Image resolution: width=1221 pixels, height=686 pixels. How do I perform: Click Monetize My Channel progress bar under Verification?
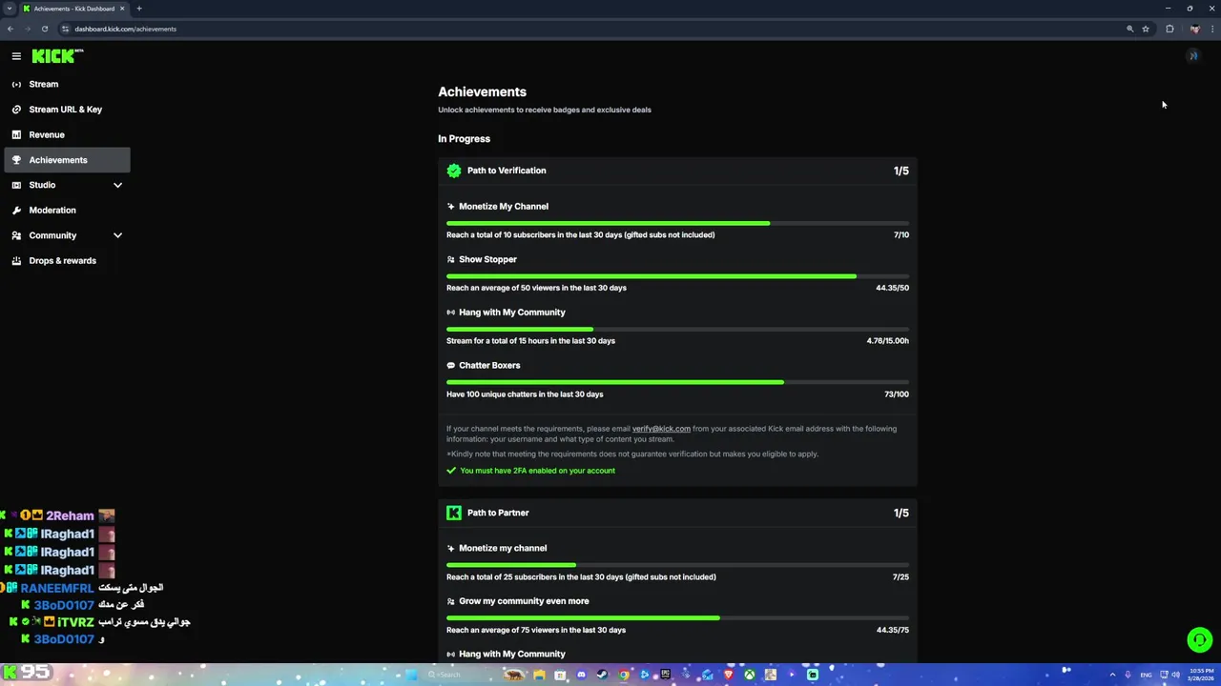(x=677, y=223)
